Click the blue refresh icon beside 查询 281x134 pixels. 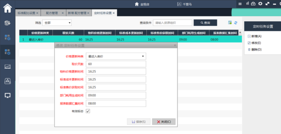pyautogui.click(x=236, y=23)
